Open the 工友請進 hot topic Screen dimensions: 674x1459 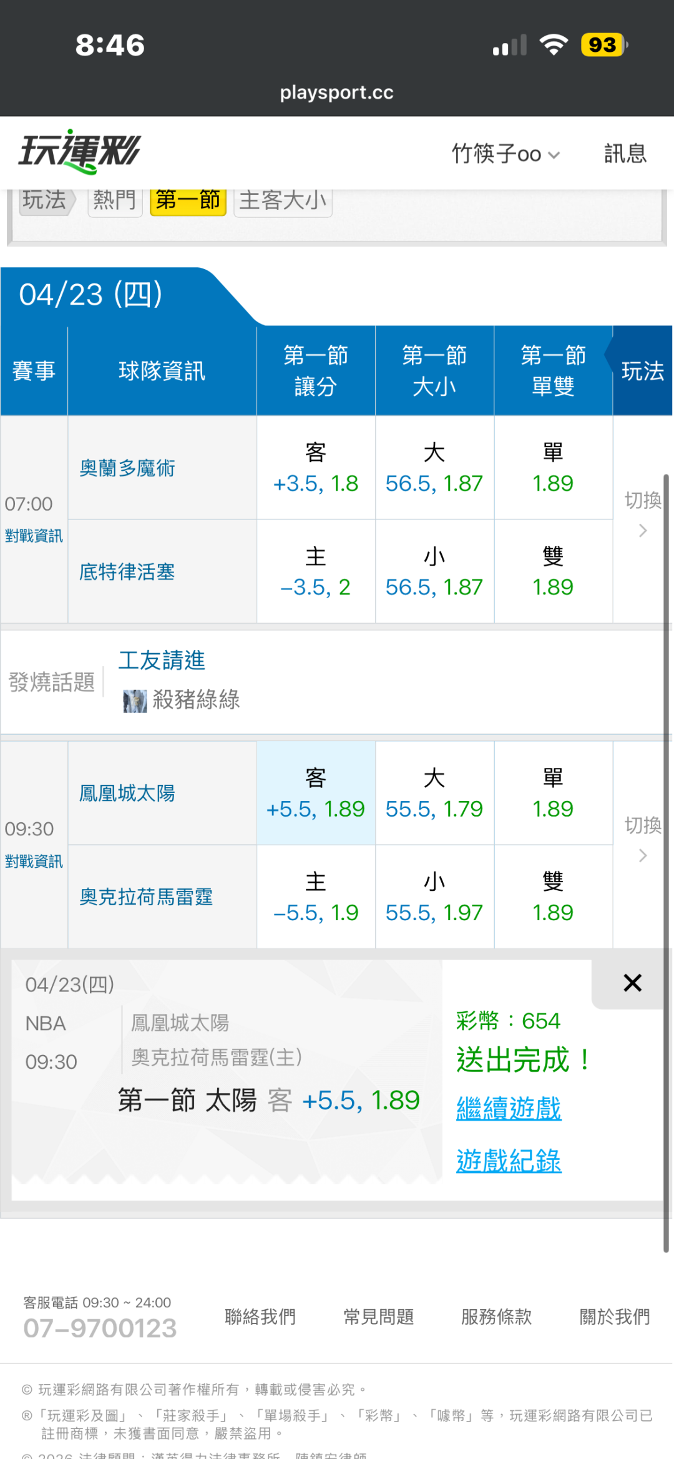(162, 661)
